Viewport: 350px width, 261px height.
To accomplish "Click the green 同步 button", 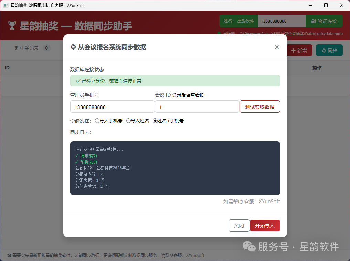I will click(x=329, y=51).
